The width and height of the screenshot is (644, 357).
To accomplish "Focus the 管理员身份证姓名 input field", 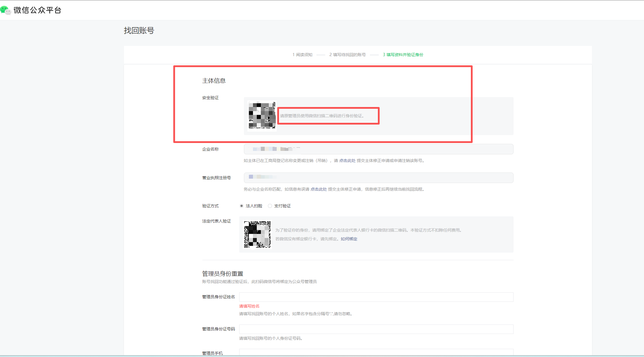I will (x=376, y=297).
